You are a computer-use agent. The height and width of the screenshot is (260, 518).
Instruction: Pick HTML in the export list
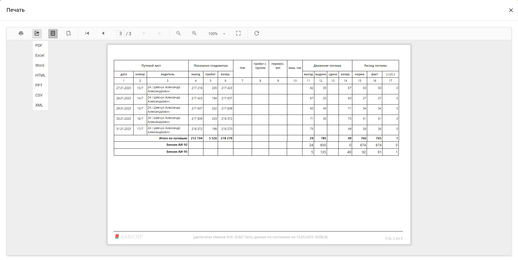pyautogui.click(x=40, y=75)
